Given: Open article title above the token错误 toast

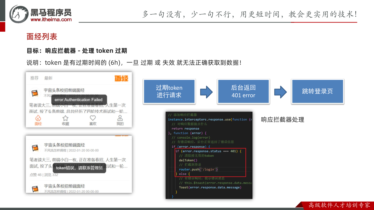Looking at the screenshot, I should [64, 145].
